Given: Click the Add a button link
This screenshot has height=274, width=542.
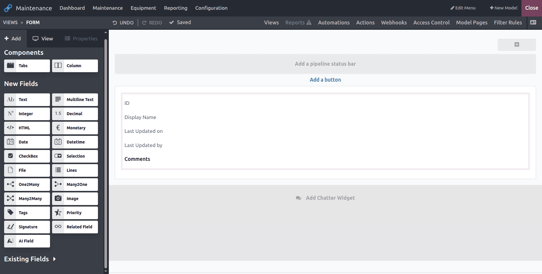Looking at the screenshot, I should pyautogui.click(x=325, y=80).
